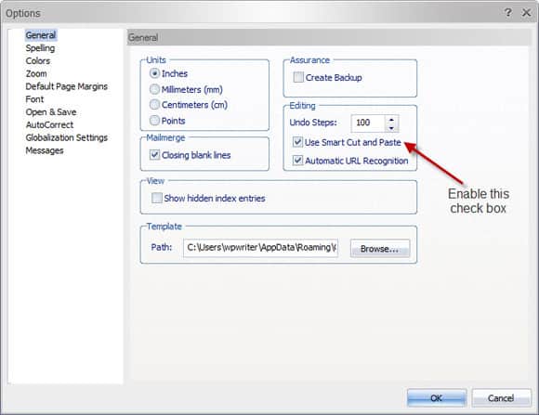Select AutoCorrect in the category list

point(49,124)
